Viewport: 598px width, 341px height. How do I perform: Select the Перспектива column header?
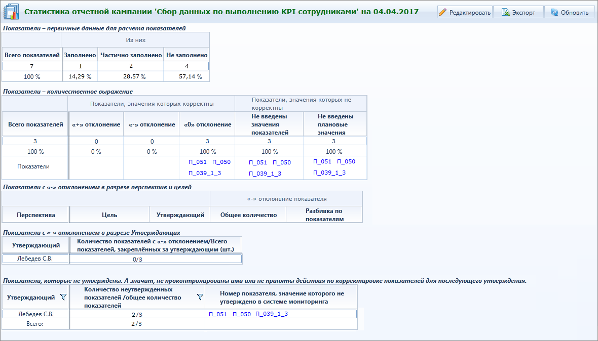pos(36,215)
